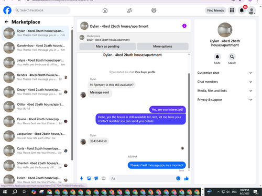Click the voice clip microphone icon

tap(81, 178)
